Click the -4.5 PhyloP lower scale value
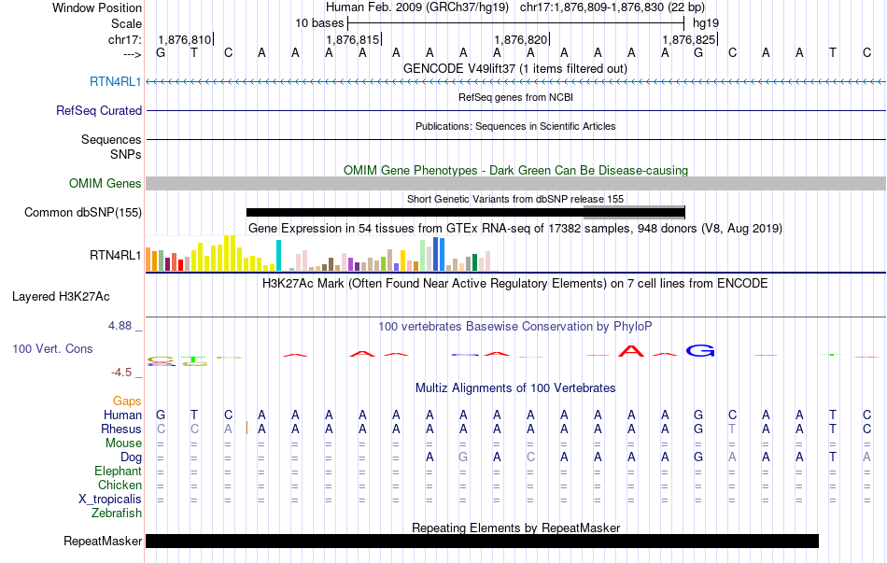Viewport: 887px width, 563px height. (x=121, y=373)
